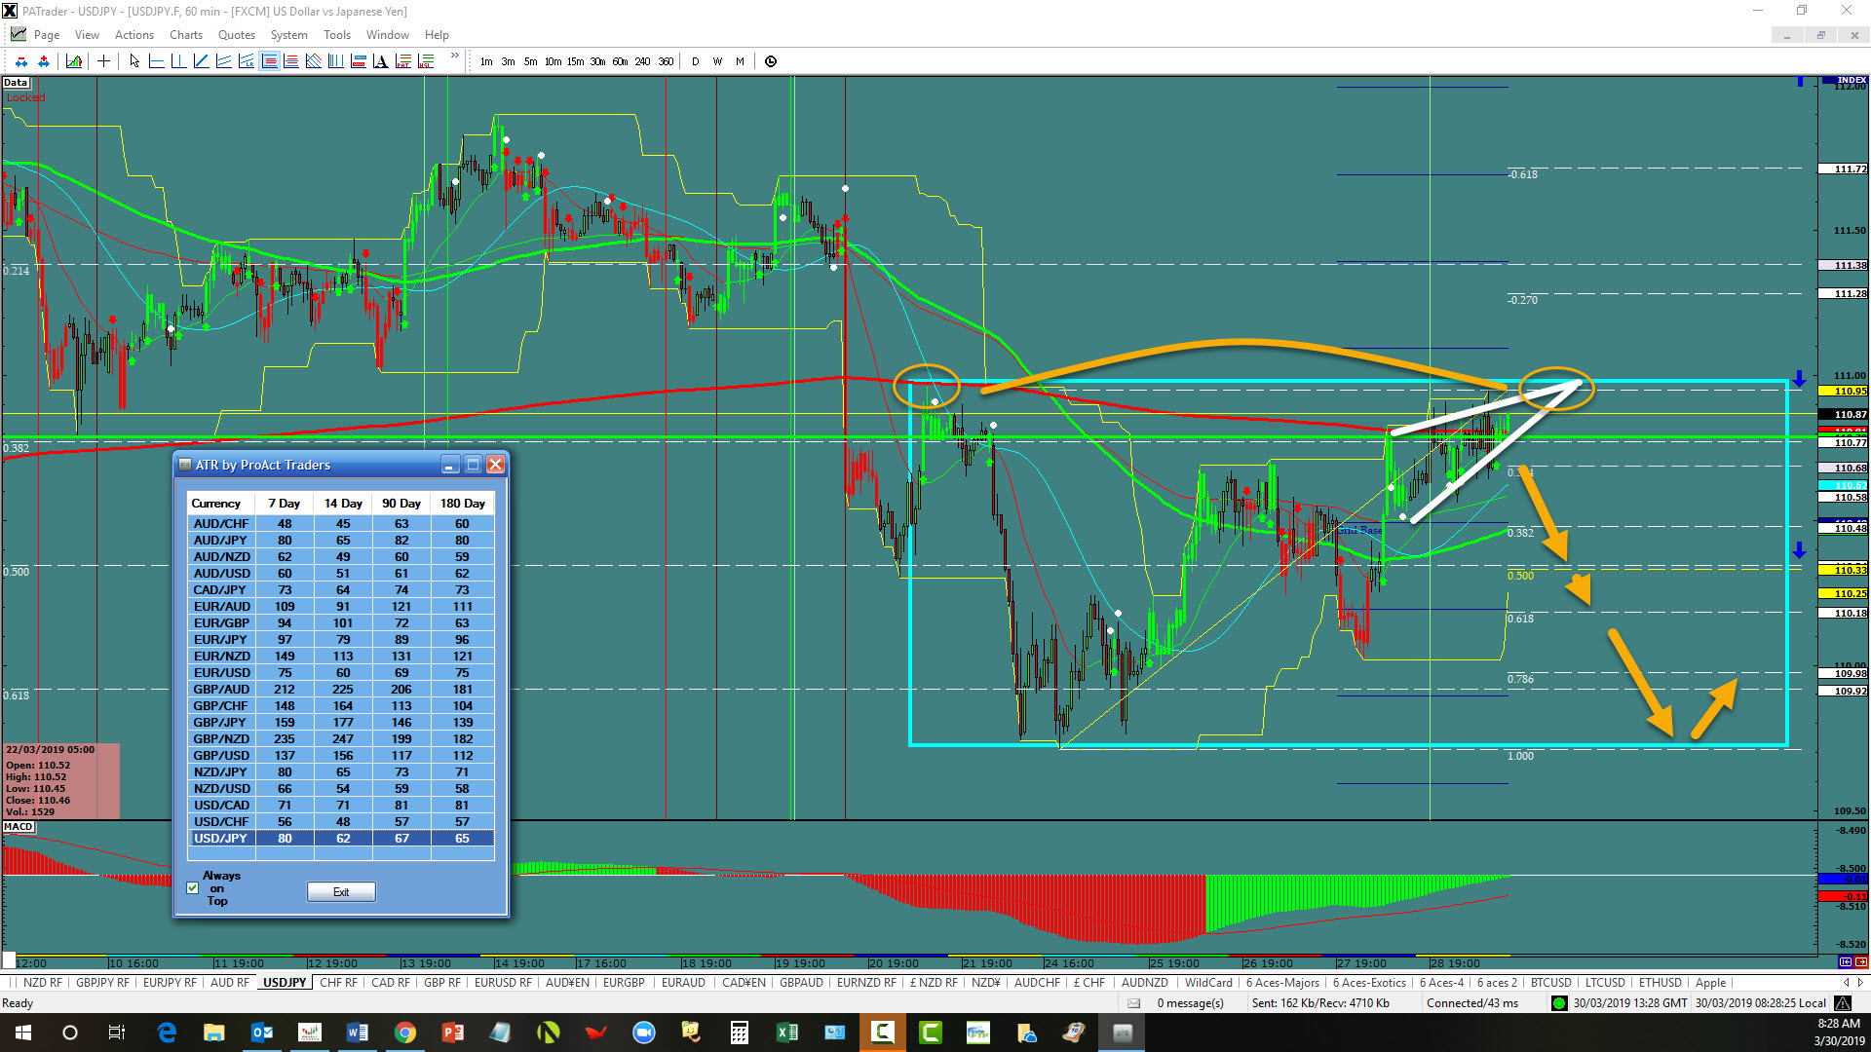Choose the text annotation tool
Image resolution: width=1871 pixels, height=1052 pixels.
click(380, 61)
